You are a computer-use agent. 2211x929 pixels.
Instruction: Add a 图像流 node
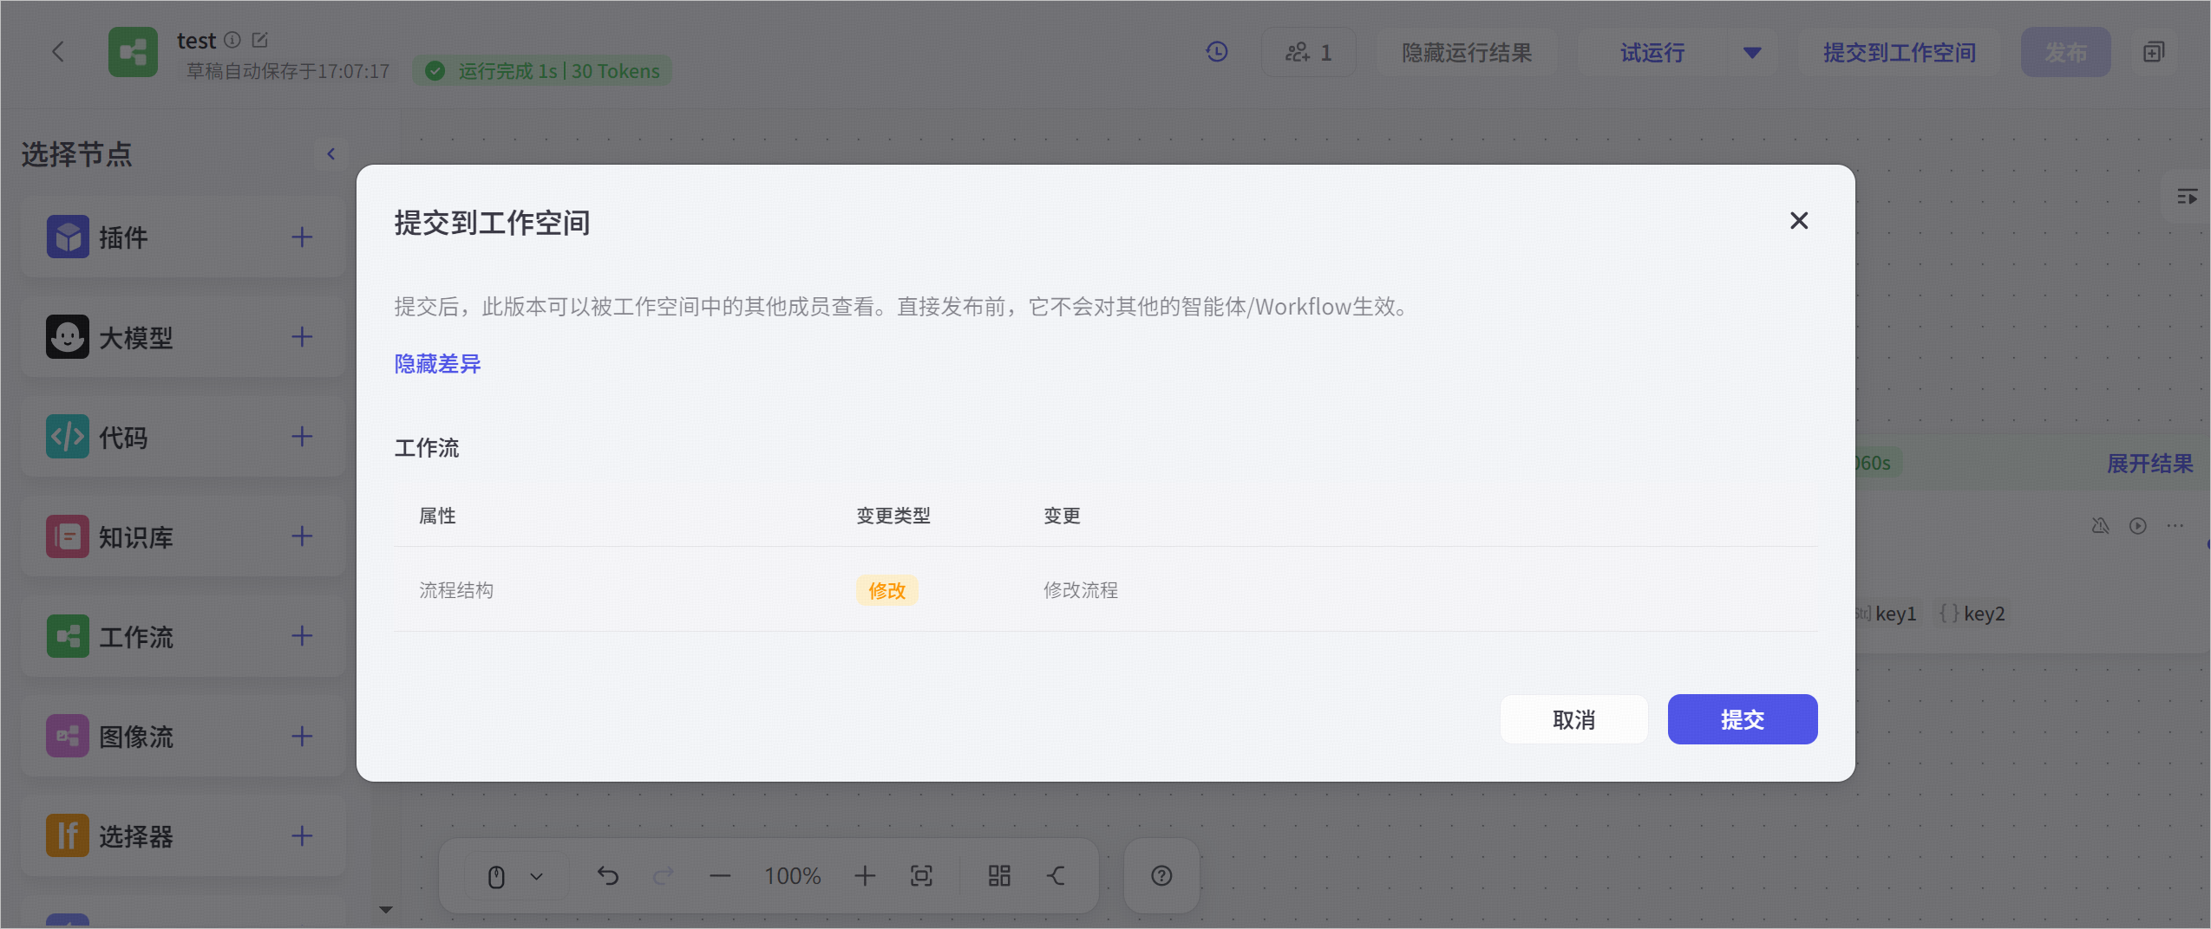tap(301, 736)
